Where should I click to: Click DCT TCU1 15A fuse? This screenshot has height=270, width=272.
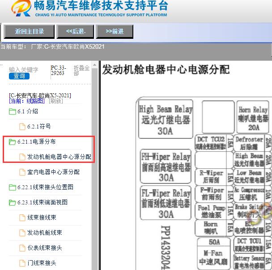253,245
